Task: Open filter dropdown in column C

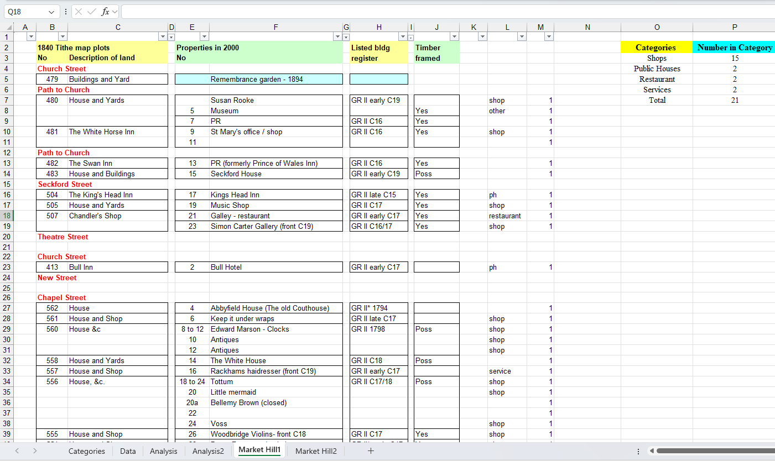Action: pos(163,36)
